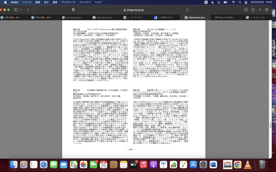276x172 pixels.
Task: Click the privacy shield icon
Action: pyautogui.click(x=74, y=10)
